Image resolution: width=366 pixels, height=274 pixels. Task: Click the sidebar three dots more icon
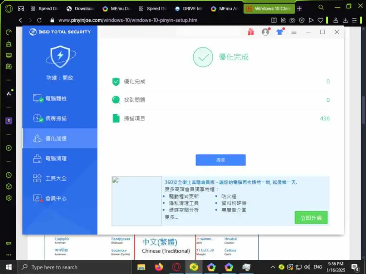tap(9, 255)
